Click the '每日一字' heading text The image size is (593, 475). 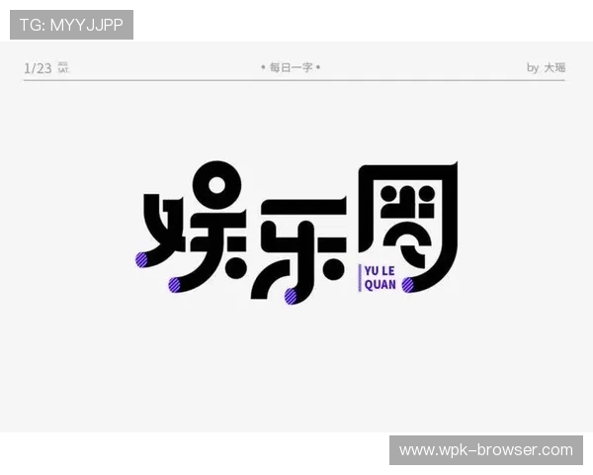pyautogui.click(x=291, y=67)
